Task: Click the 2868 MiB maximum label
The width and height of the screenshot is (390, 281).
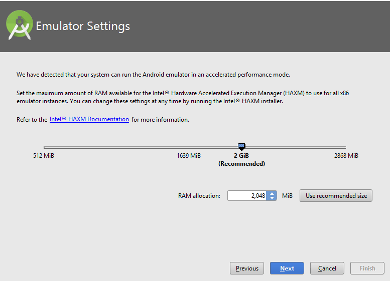Action: pos(346,156)
